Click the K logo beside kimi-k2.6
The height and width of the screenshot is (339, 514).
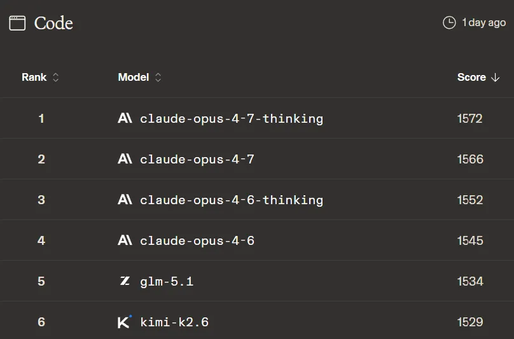(x=125, y=322)
